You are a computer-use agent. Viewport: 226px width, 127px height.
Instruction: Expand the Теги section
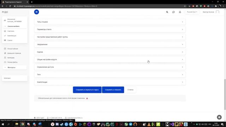tap(110, 74)
